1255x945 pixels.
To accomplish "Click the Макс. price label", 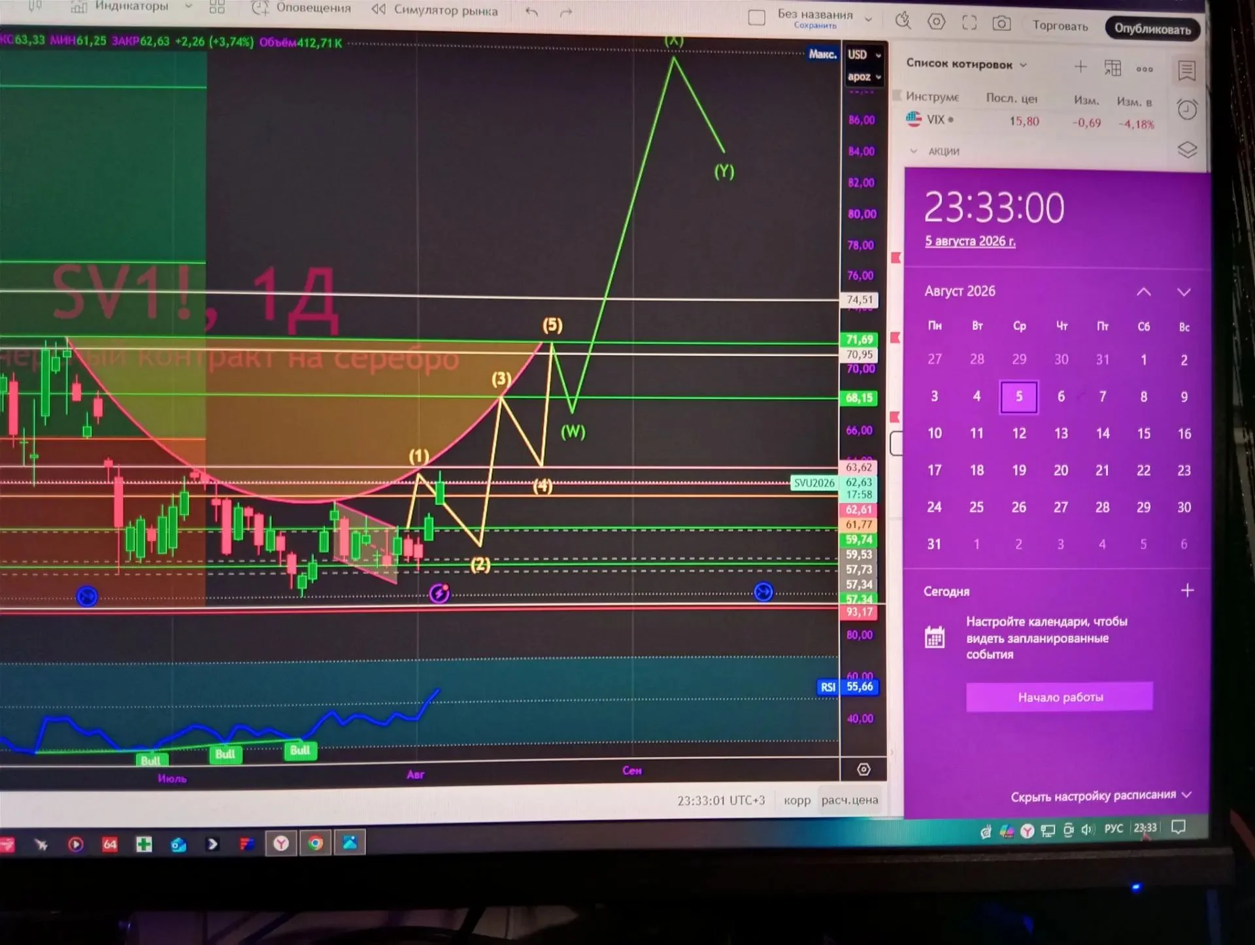I will tap(822, 54).
